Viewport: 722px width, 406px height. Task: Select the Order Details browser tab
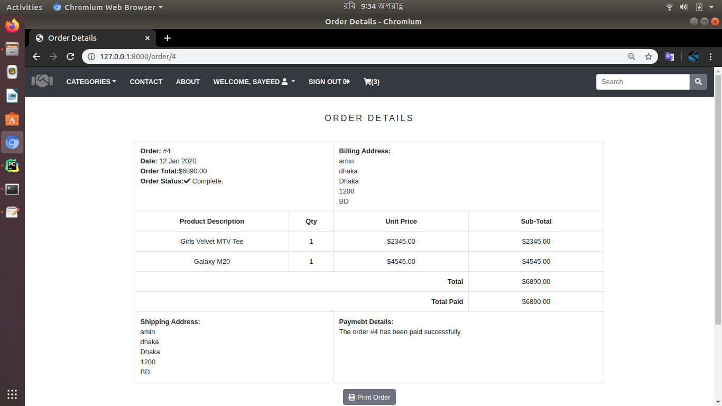pyautogui.click(x=93, y=38)
